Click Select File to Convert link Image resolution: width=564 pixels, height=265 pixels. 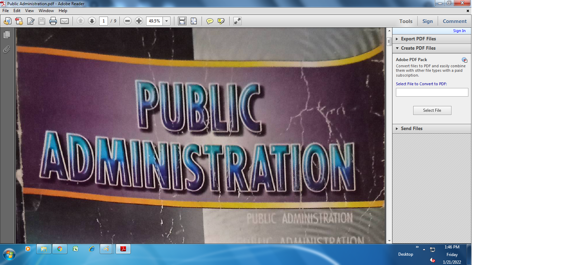pyautogui.click(x=421, y=84)
